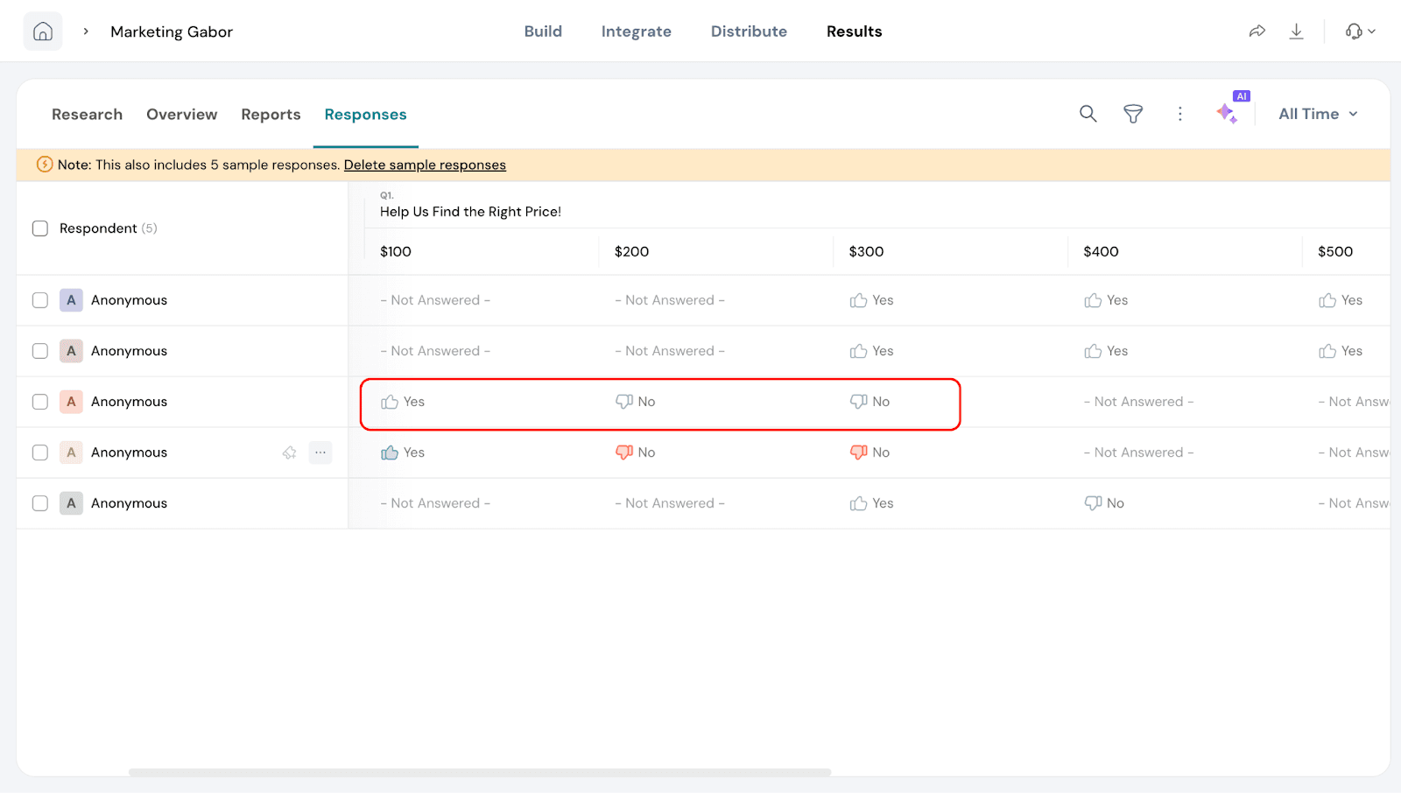
Task: Open the vertical three-dot options menu
Action: coord(1179,114)
